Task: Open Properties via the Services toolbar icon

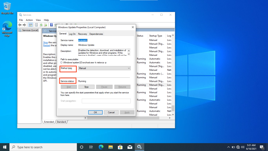Action: pos(36,25)
